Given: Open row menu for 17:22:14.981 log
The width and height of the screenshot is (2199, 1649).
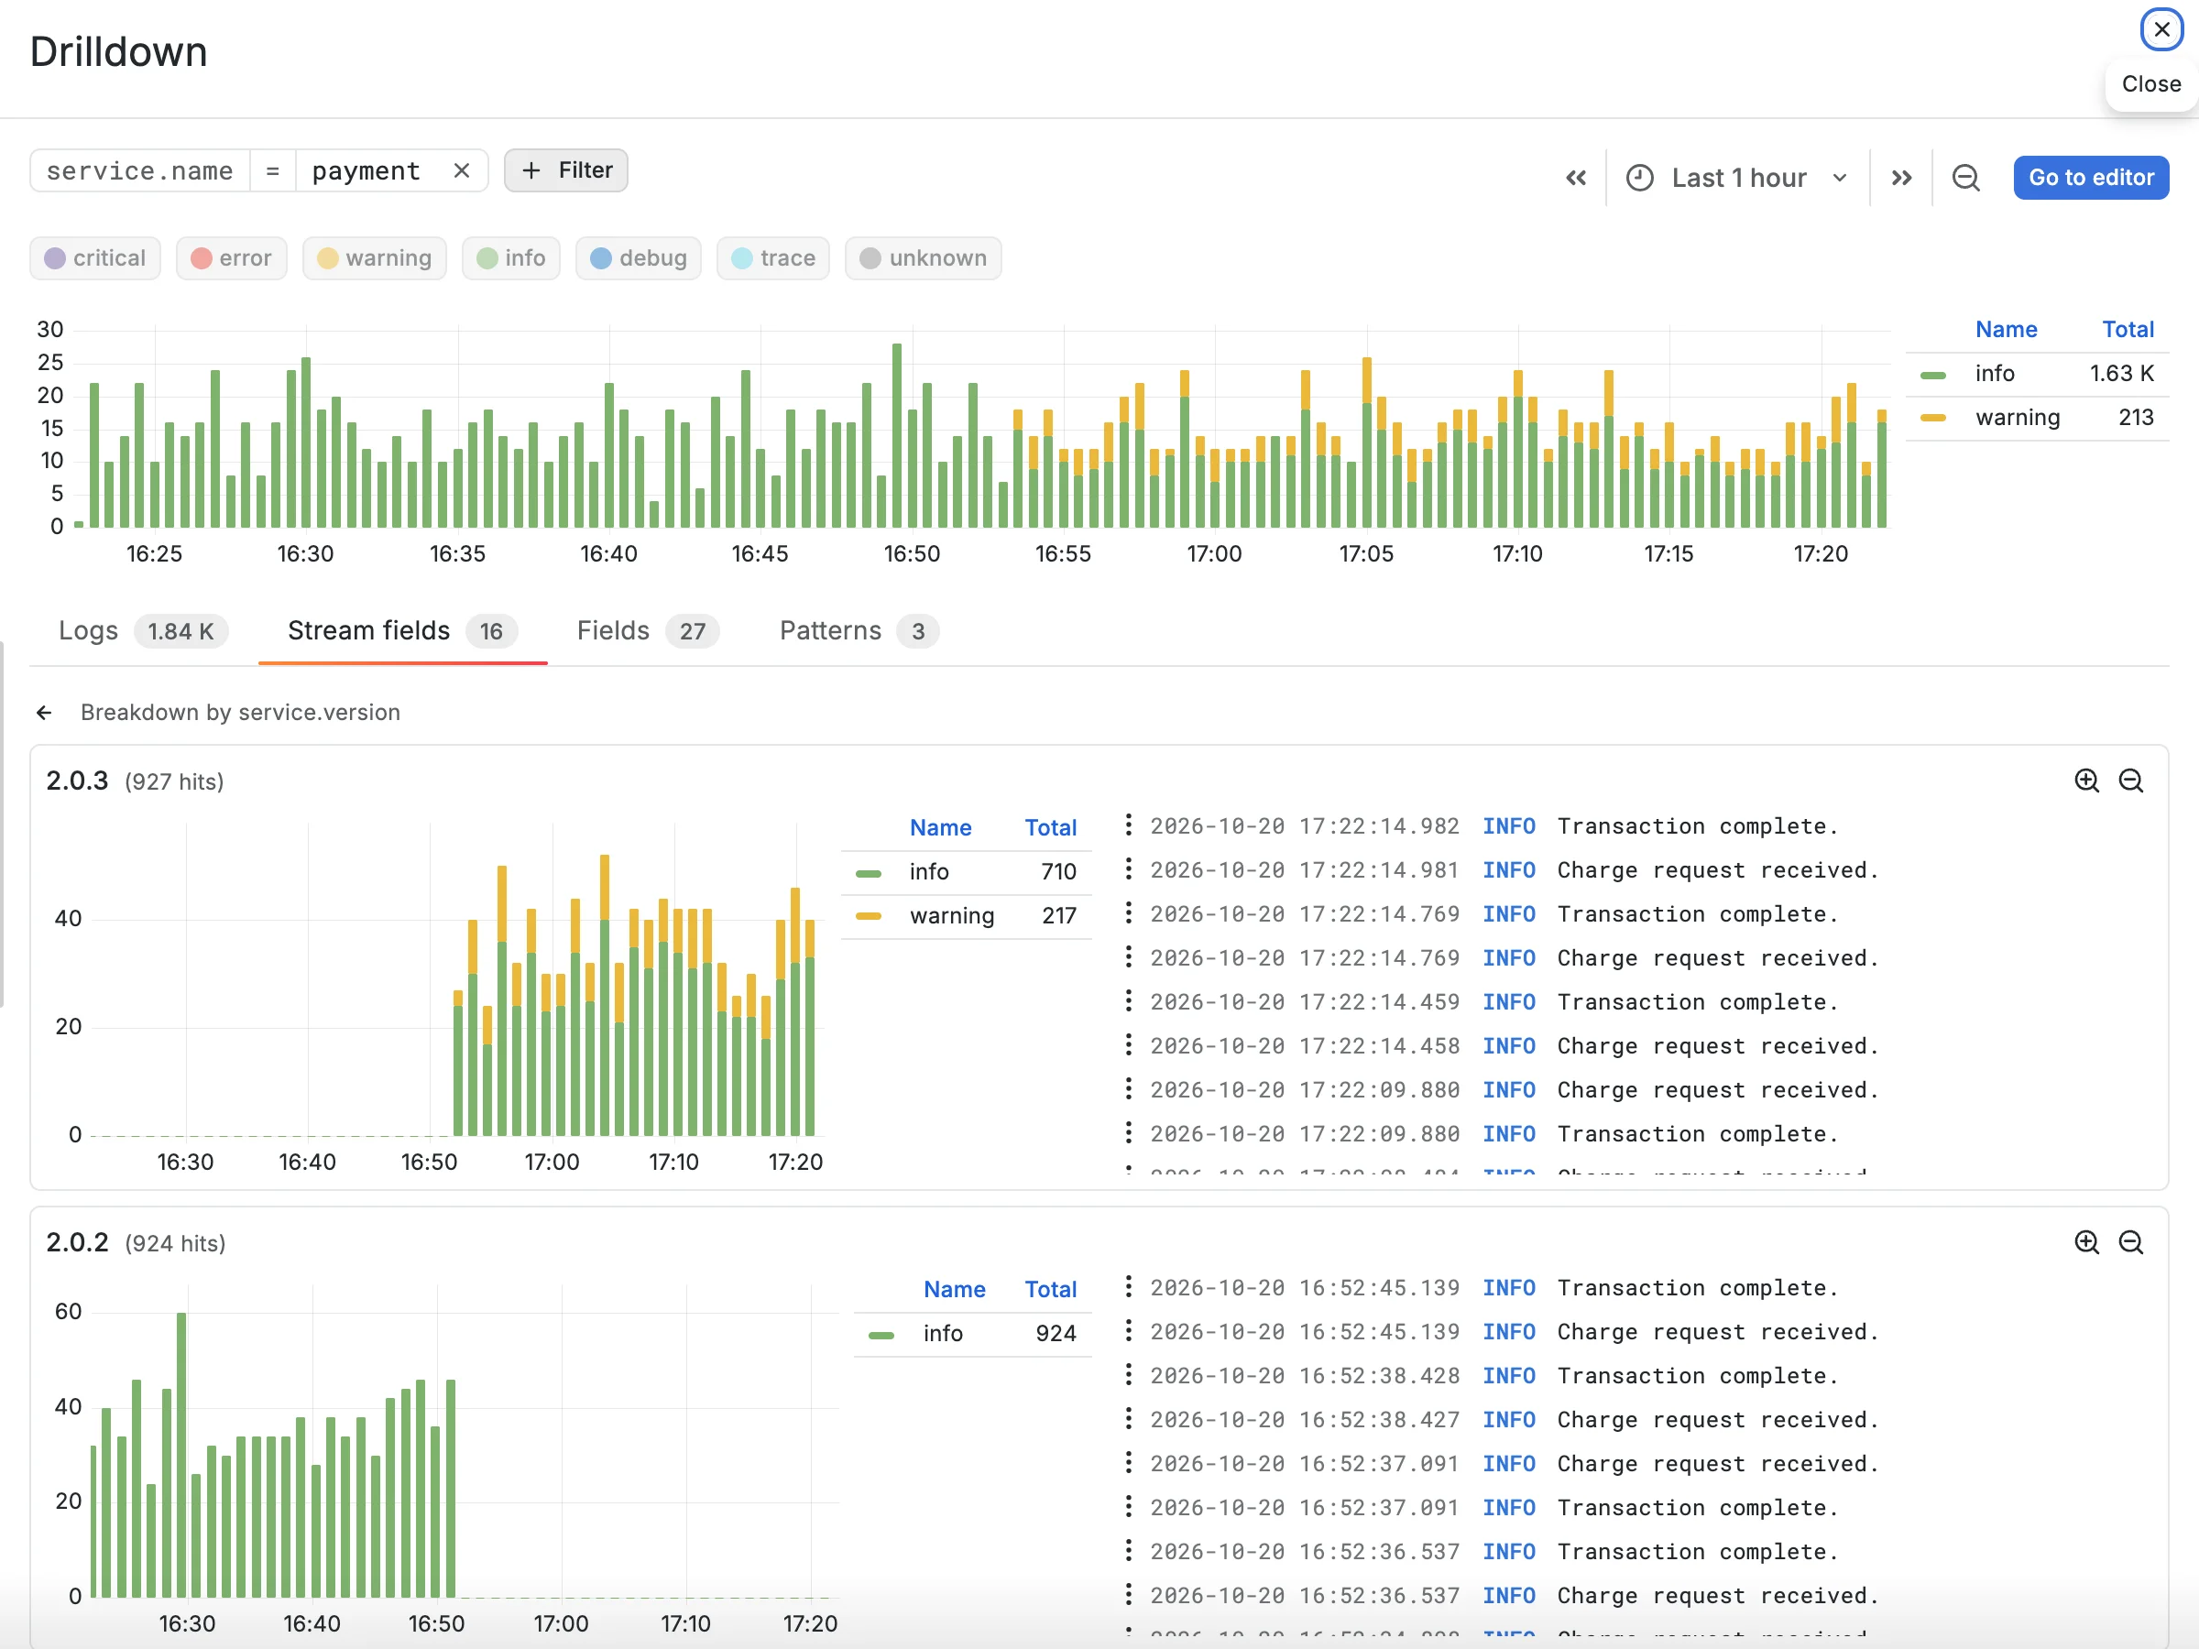Looking at the screenshot, I should pyautogui.click(x=1127, y=869).
